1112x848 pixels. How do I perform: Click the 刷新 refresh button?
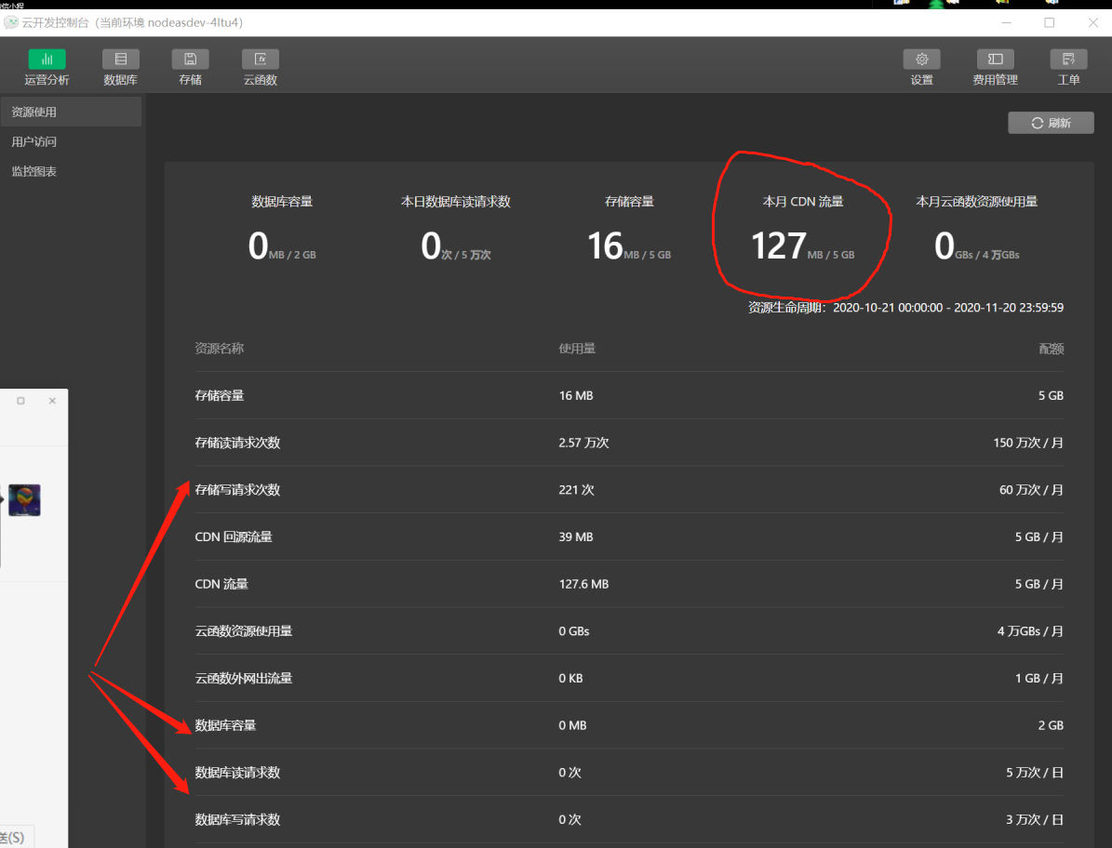[1051, 123]
